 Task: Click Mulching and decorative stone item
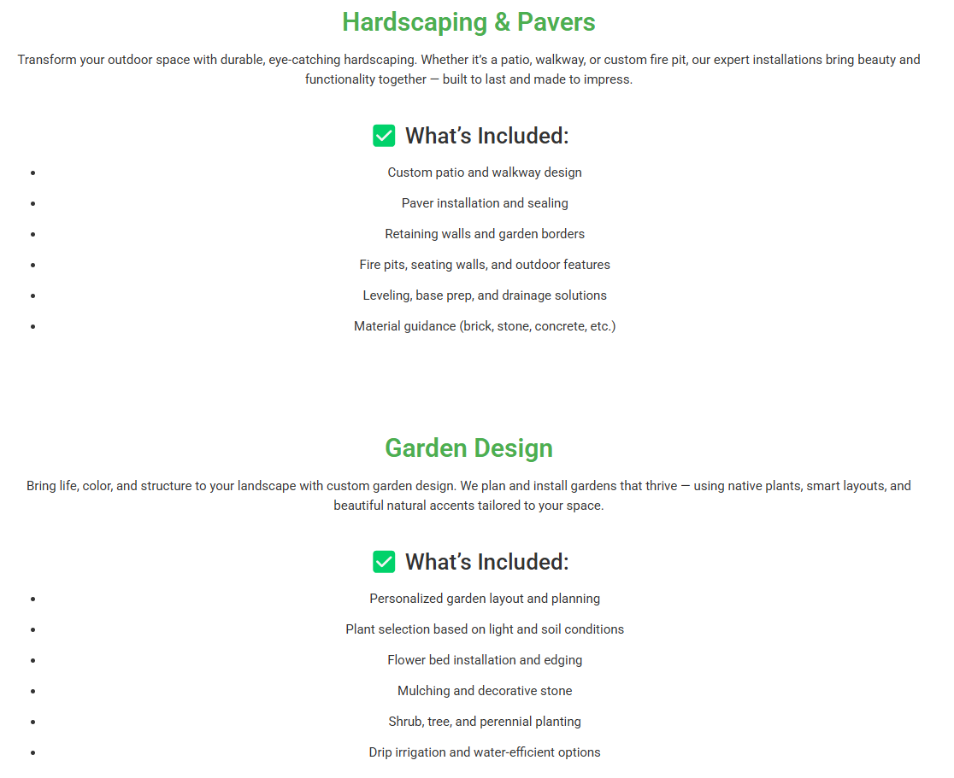[485, 691]
